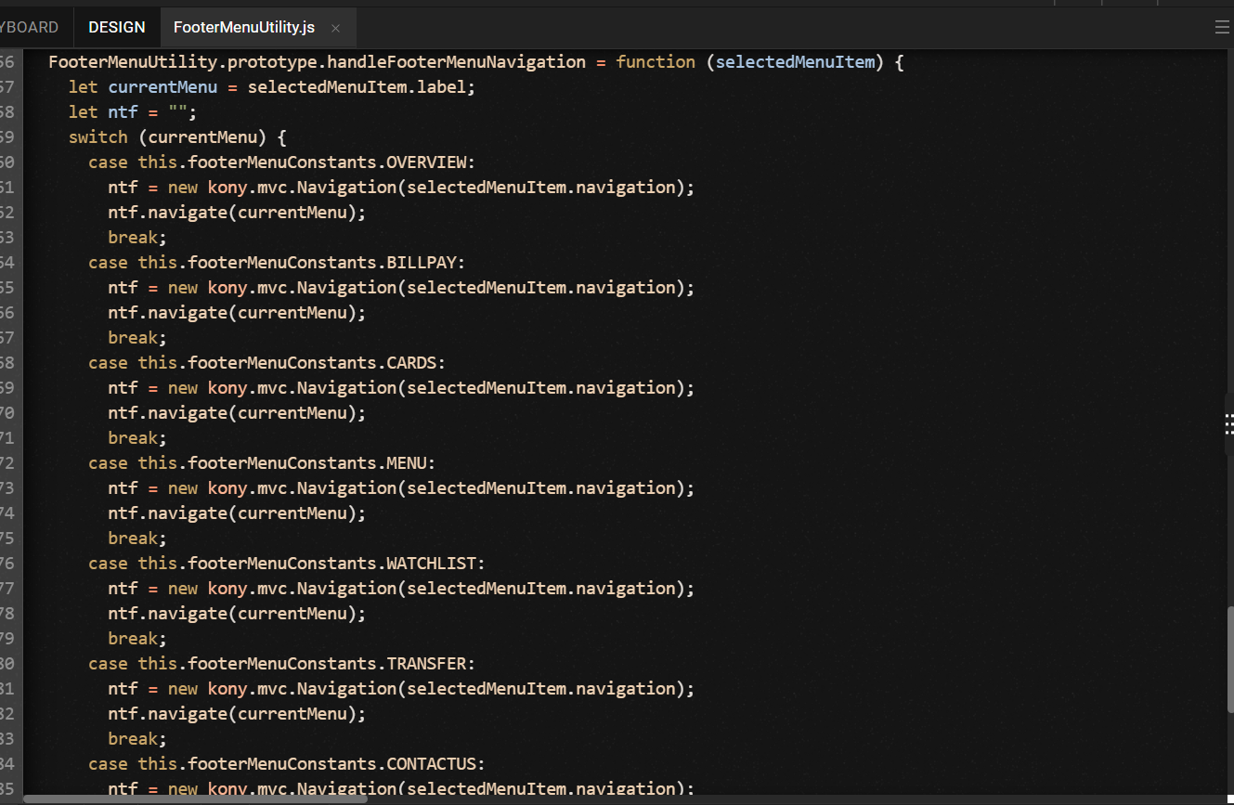Viewport: 1234px width, 805px height.
Task: Switch to the partially visible STORYBOARD tab
Action: (30, 28)
